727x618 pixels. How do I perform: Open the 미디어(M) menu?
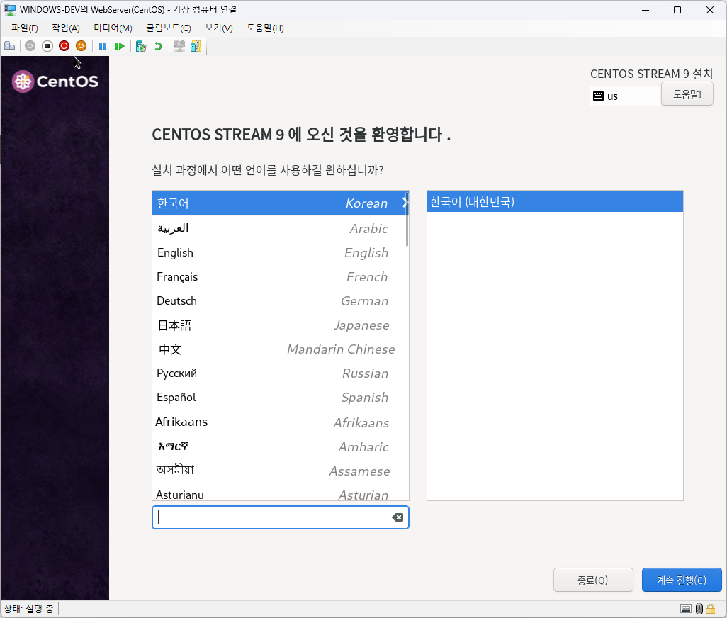113,28
